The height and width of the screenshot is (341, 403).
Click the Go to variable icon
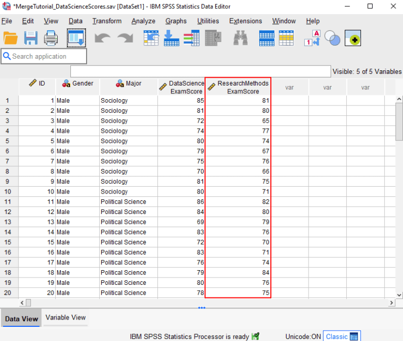click(x=172, y=38)
